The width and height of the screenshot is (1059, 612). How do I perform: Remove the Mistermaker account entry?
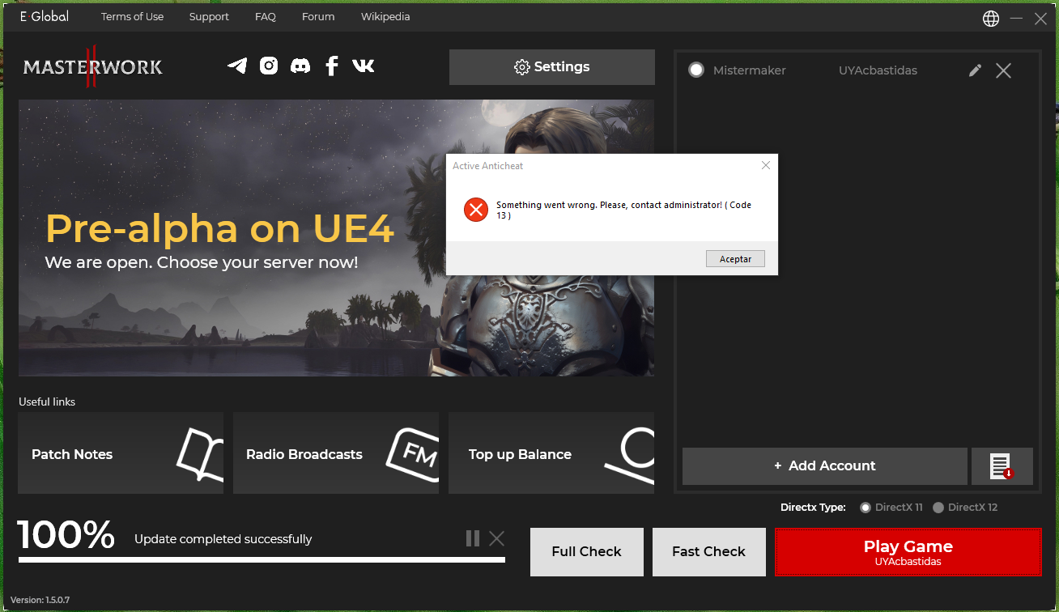(x=1003, y=70)
